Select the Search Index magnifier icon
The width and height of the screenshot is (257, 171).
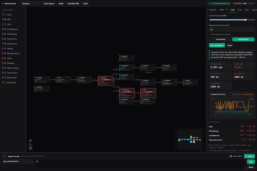5,73
